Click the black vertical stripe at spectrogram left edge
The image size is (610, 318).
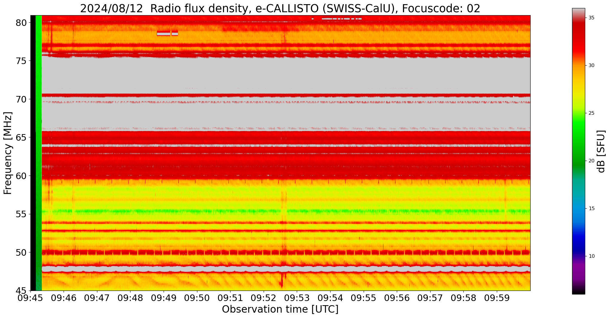pyautogui.click(x=33, y=153)
